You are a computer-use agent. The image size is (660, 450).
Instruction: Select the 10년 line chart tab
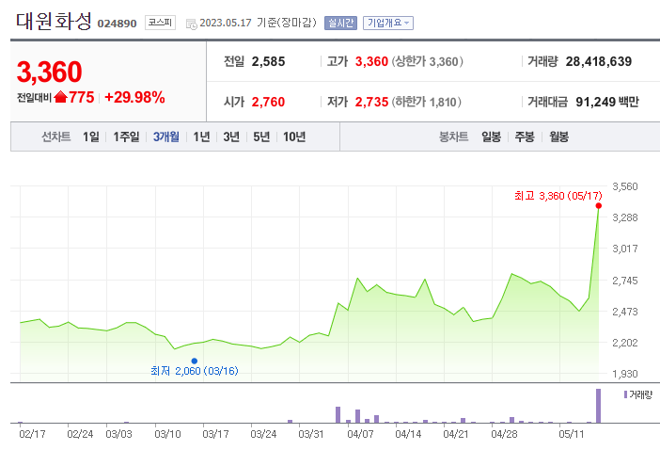(x=293, y=137)
